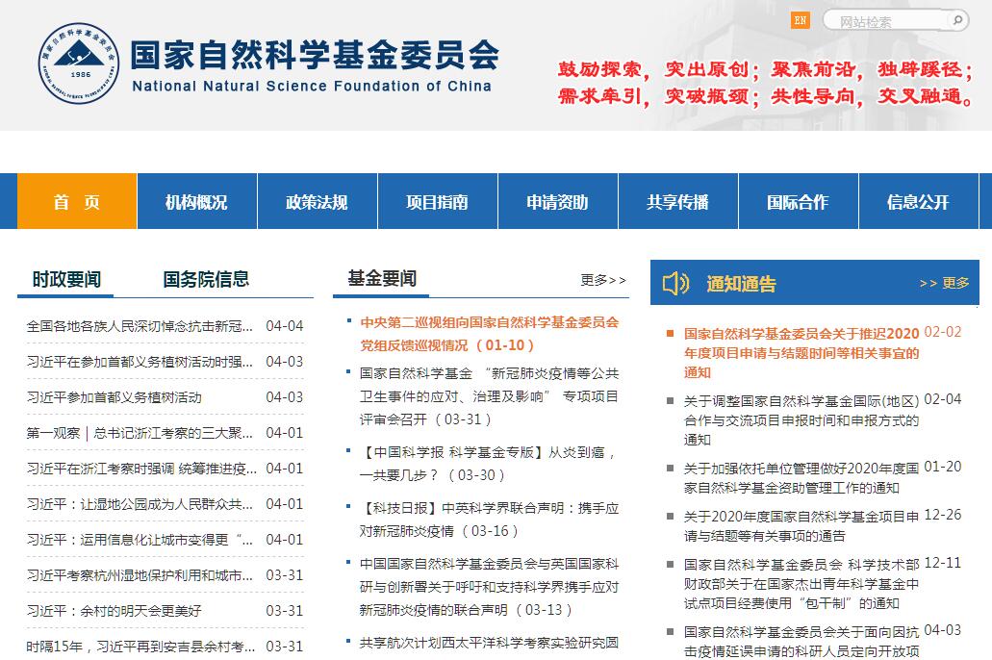Select the 时政要闻 tab
992x660 pixels.
[x=65, y=279]
